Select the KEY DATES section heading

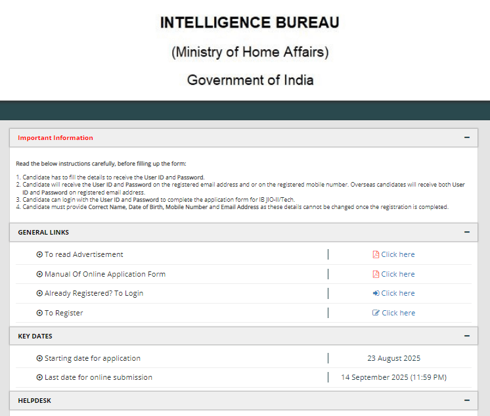click(x=35, y=336)
